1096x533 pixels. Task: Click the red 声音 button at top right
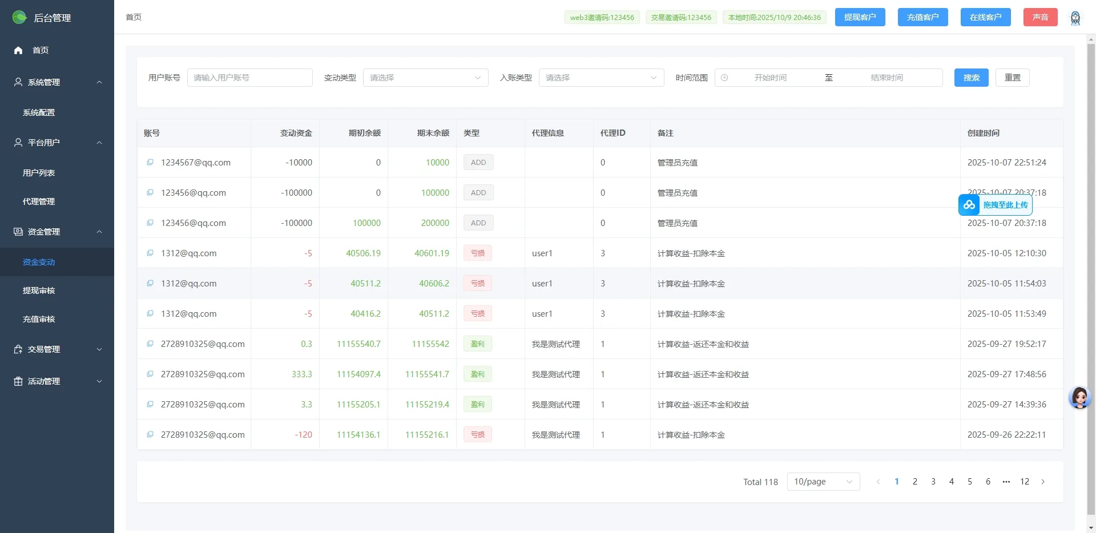pyautogui.click(x=1040, y=17)
